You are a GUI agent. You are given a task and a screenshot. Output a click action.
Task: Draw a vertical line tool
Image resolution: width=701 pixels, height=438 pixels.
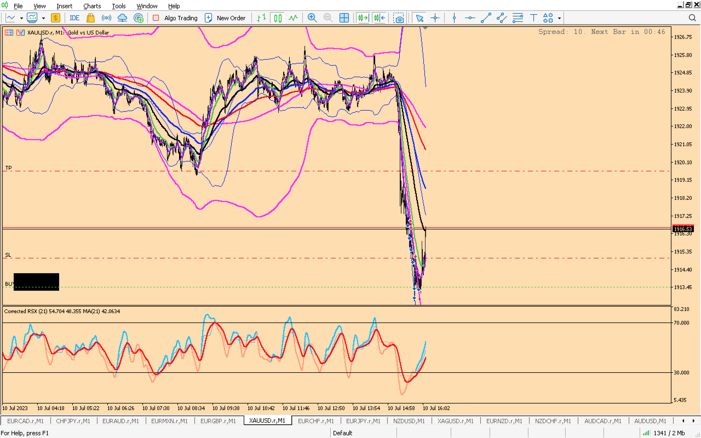(x=454, y=18)
